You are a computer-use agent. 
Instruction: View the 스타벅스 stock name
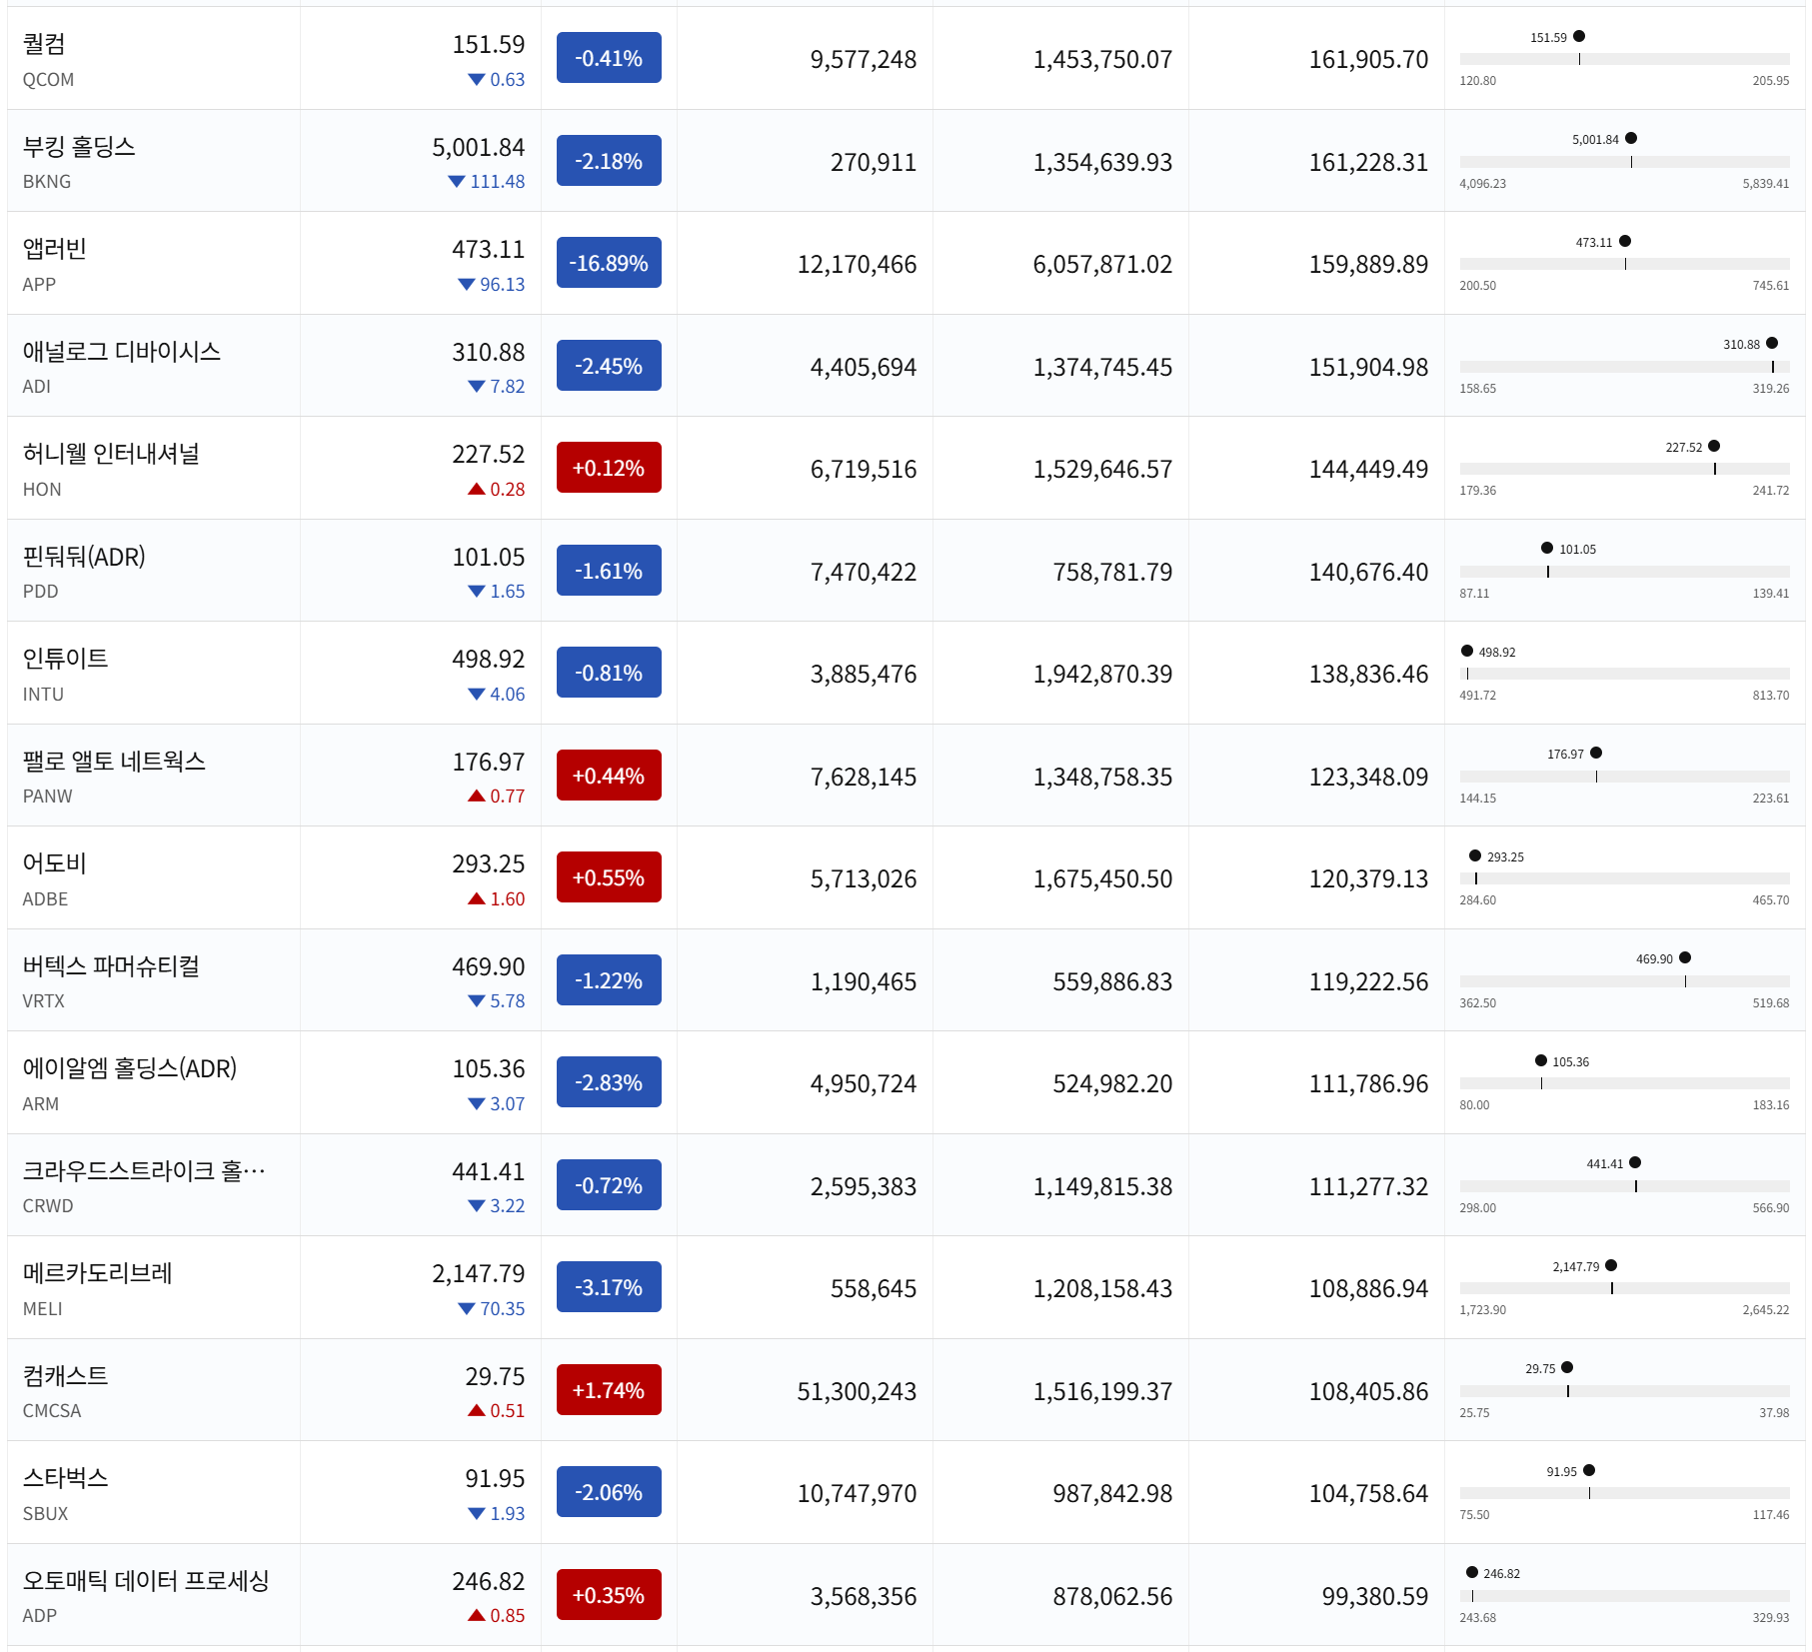click(65, 1478)
